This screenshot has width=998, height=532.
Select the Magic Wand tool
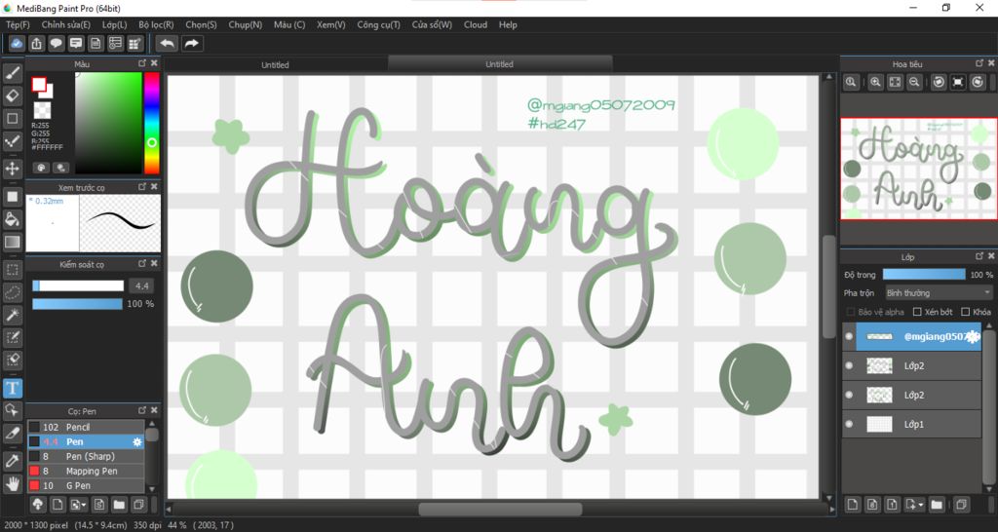coord(12,315)
